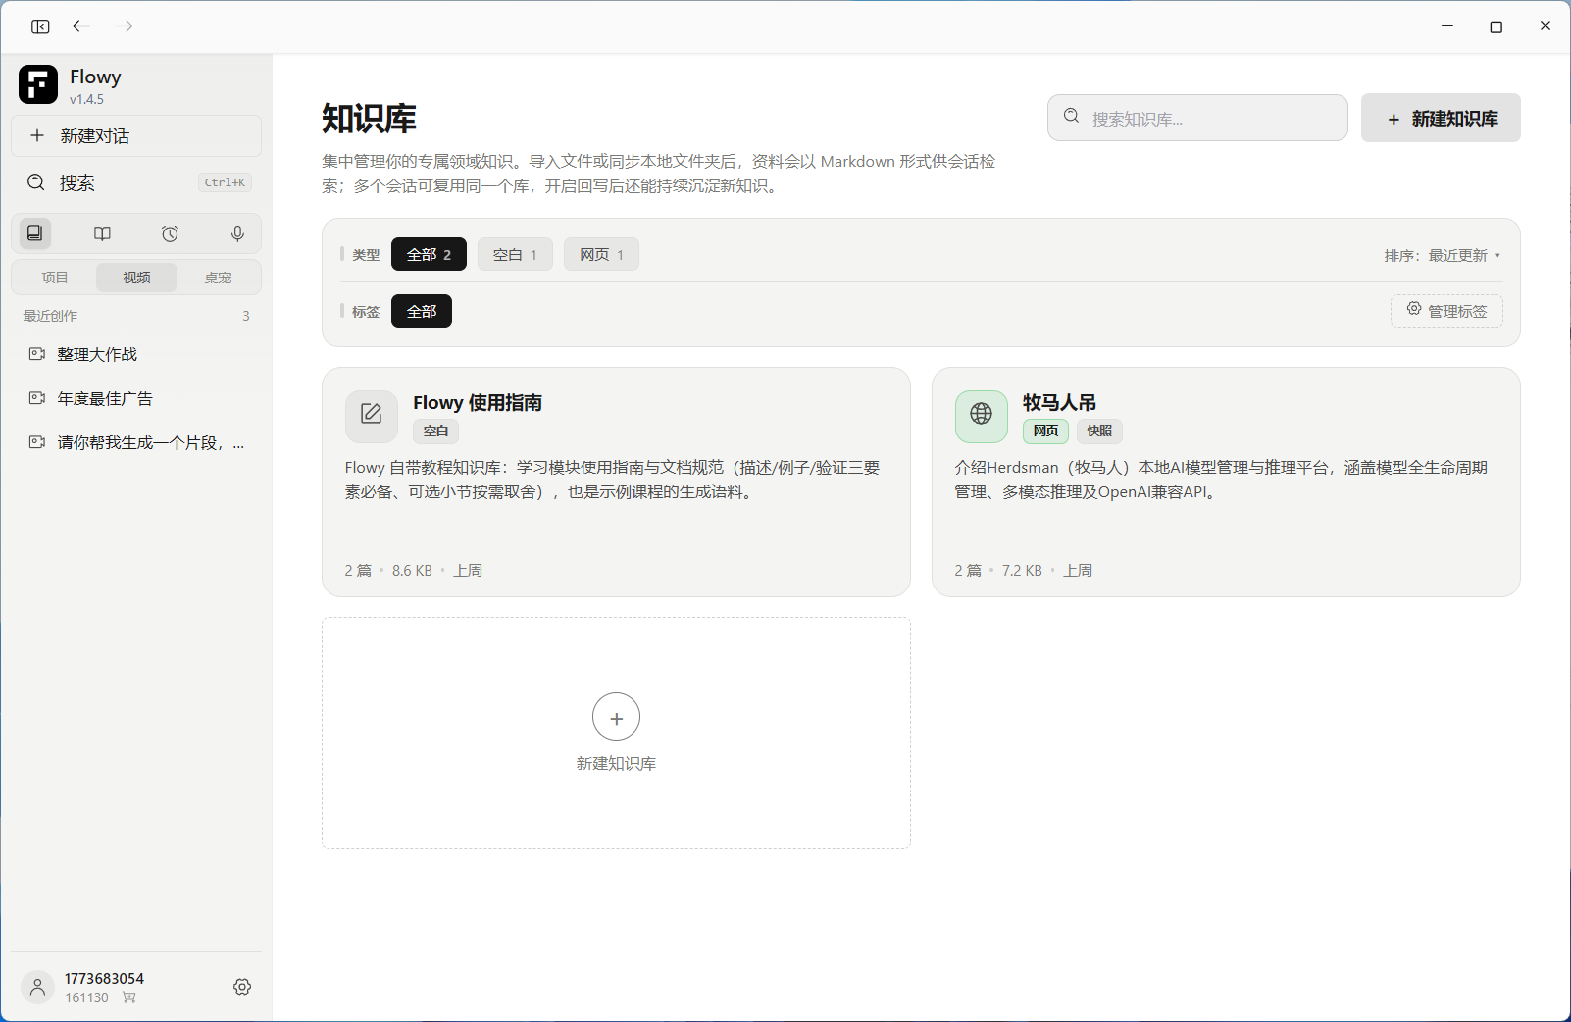This screenshot has width=1571, height=1022.
Task: Focus the 搜索知识库 input field
Action: pyautogui.click(x=1197, y=118)
